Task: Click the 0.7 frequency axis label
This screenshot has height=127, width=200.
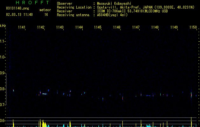Action: click(x=3, y=105)
